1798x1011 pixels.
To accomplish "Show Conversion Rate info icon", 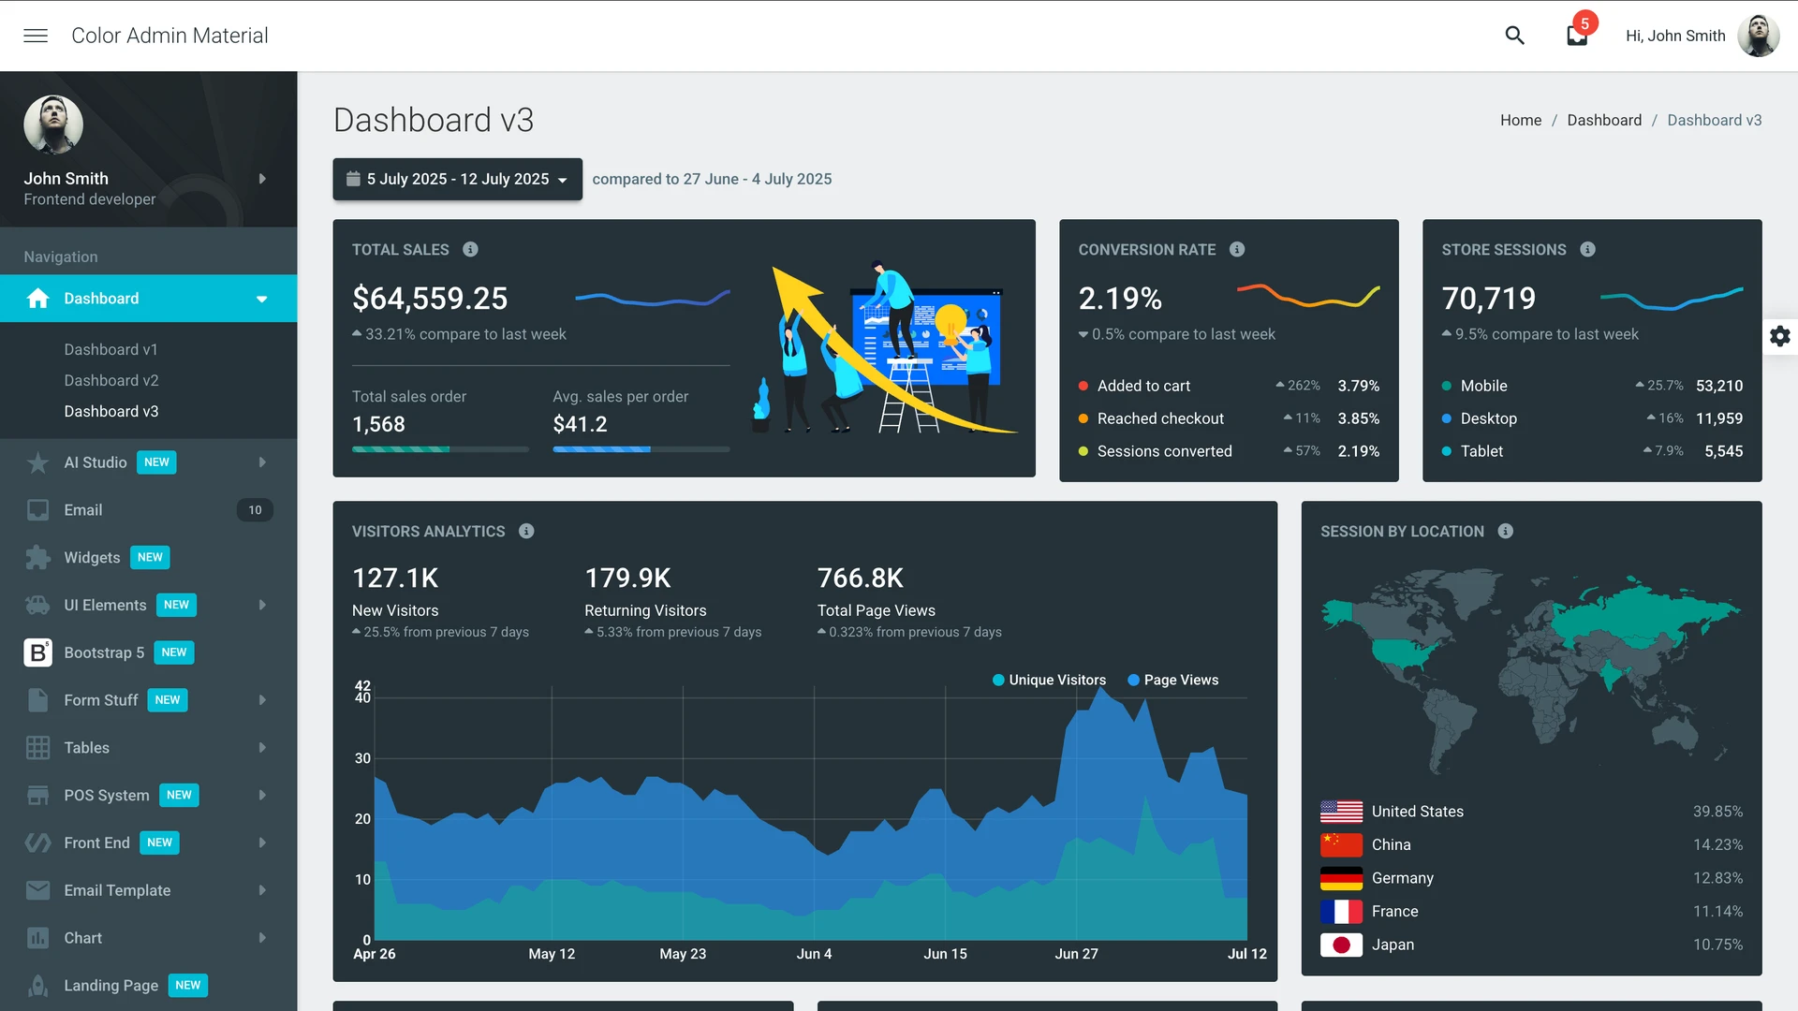I will [x=1237, y=249].
